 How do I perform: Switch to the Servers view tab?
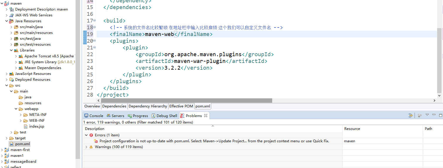coord(115,116)
